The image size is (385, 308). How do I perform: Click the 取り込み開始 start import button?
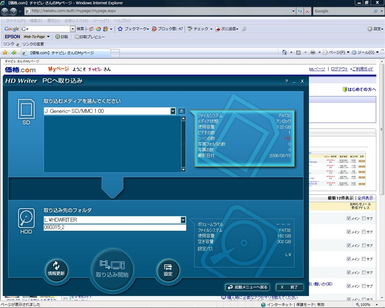click(x=112, y=270)
